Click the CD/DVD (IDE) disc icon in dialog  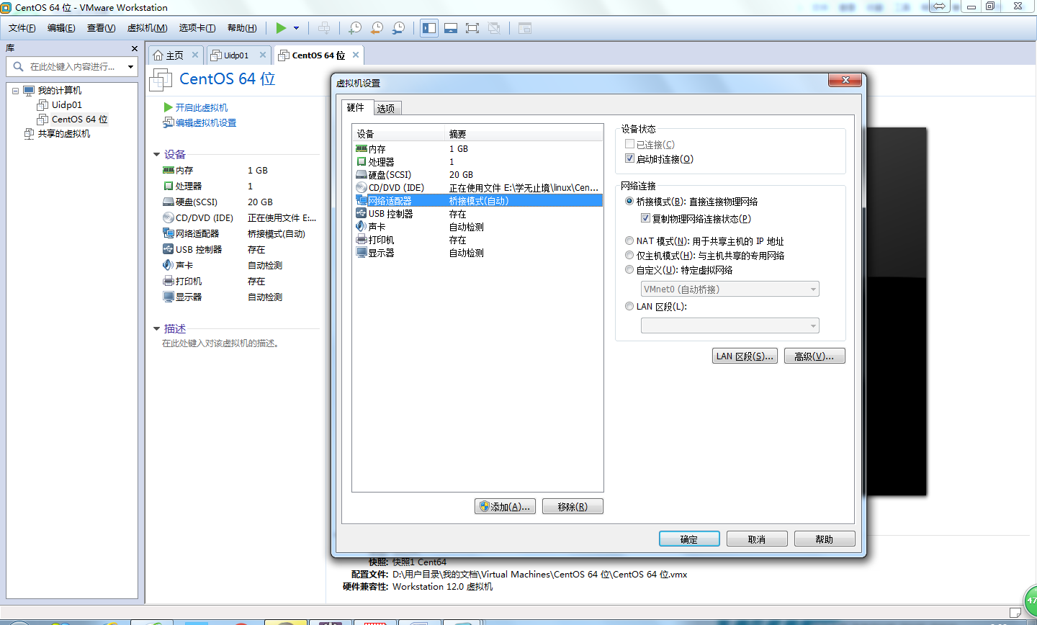tap(362, 187)
